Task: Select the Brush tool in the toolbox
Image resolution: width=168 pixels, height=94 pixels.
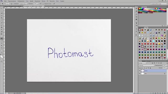Action: point(2,25)
